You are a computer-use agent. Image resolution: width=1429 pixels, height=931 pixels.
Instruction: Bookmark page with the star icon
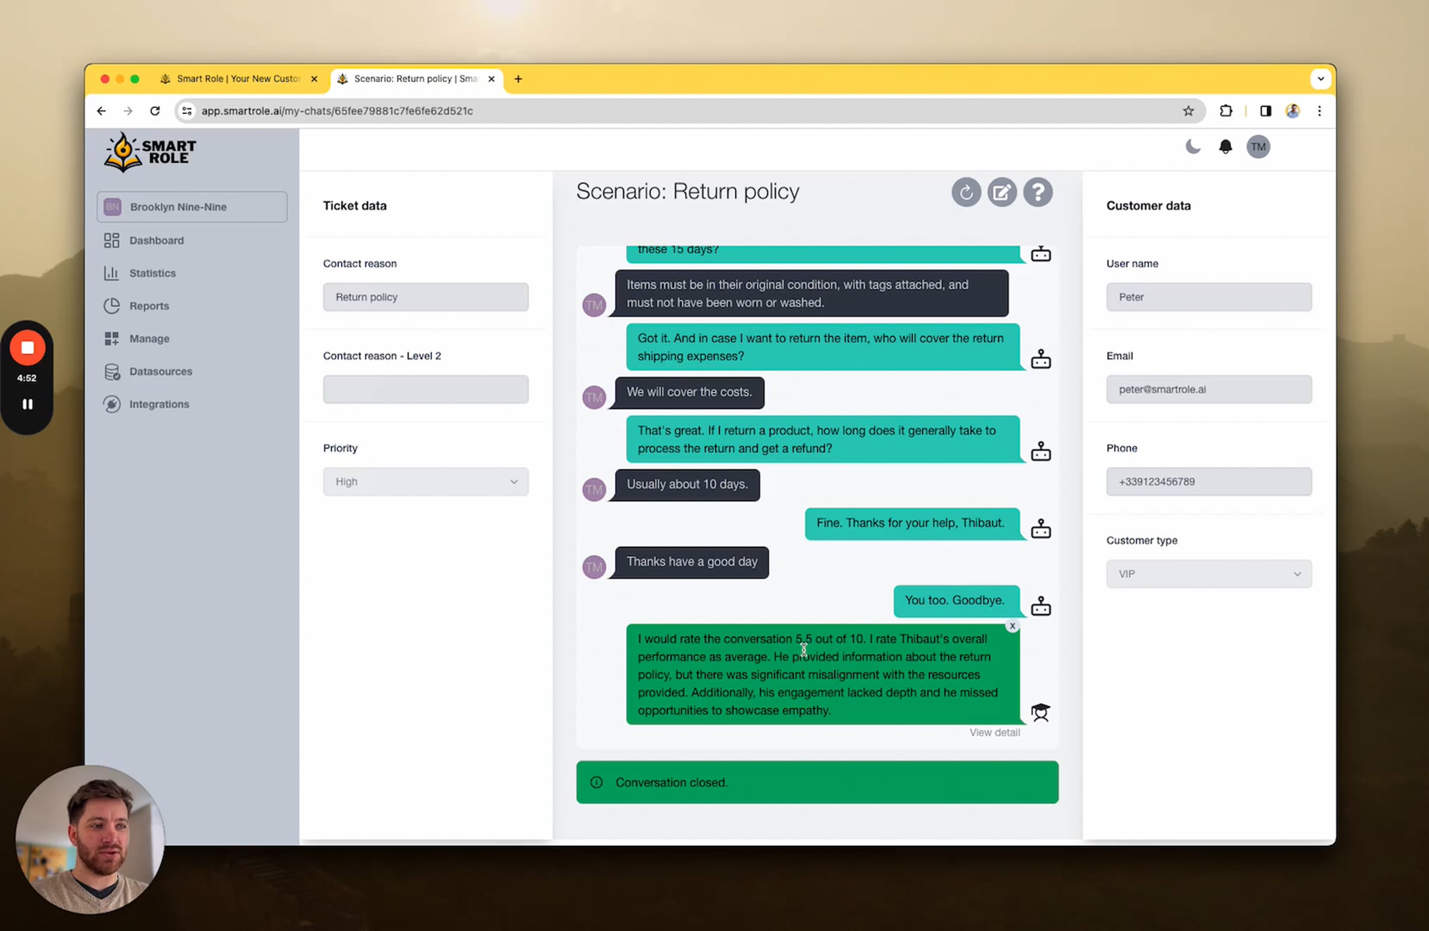(1188, 111)
